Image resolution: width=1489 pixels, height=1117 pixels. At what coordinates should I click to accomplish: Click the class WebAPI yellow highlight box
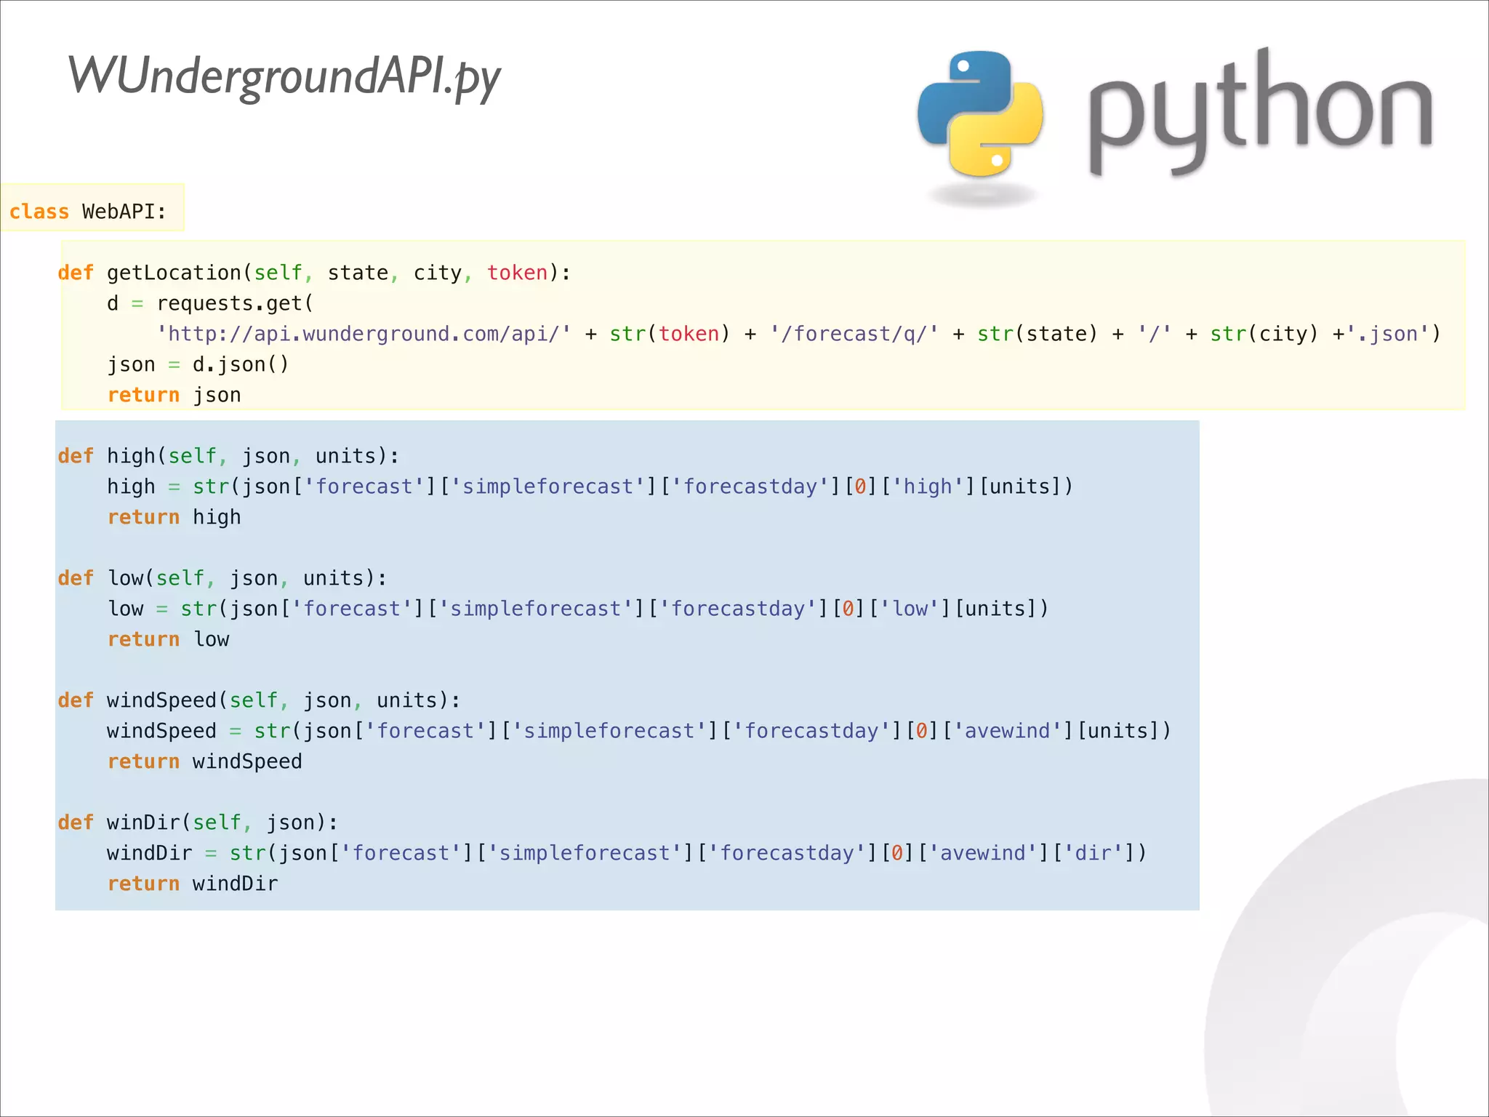point(92,209)
